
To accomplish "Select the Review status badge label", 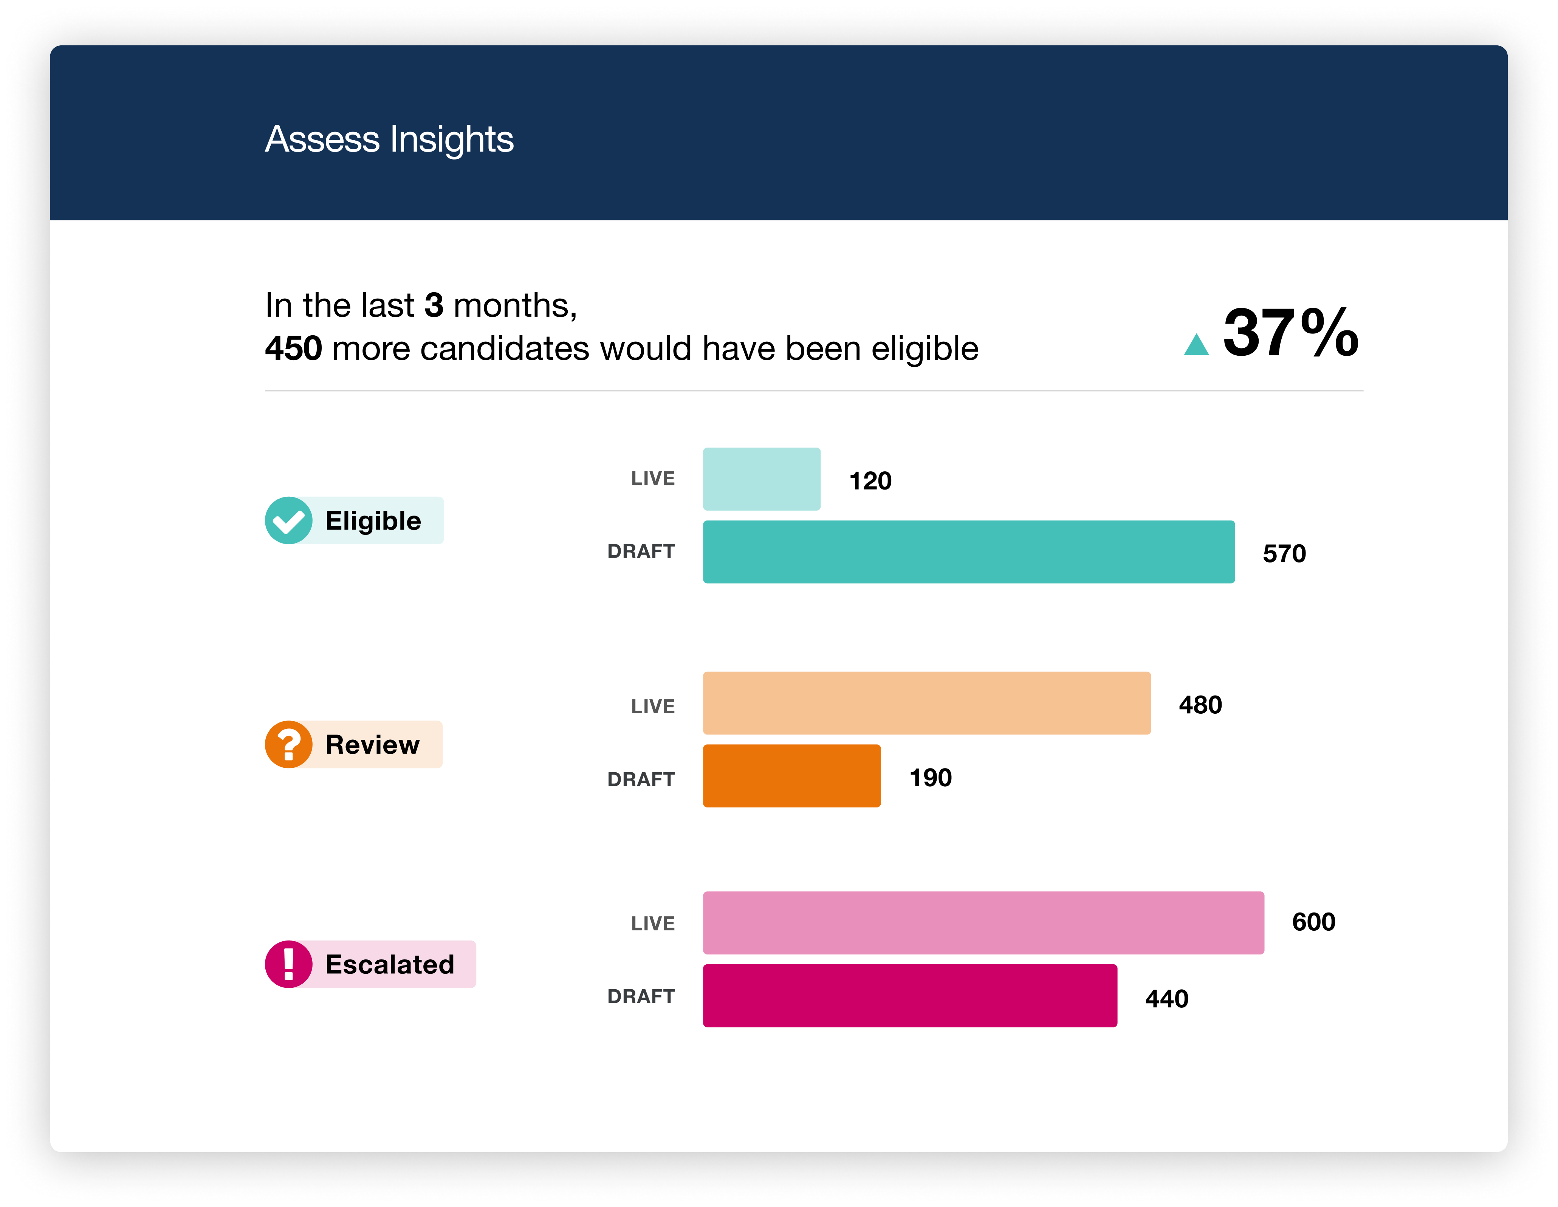I will (x=372, y=745).
